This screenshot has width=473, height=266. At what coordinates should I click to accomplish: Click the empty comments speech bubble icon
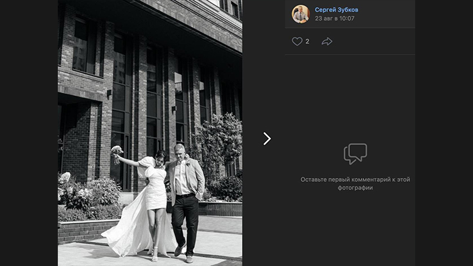(x=355, y=154)
